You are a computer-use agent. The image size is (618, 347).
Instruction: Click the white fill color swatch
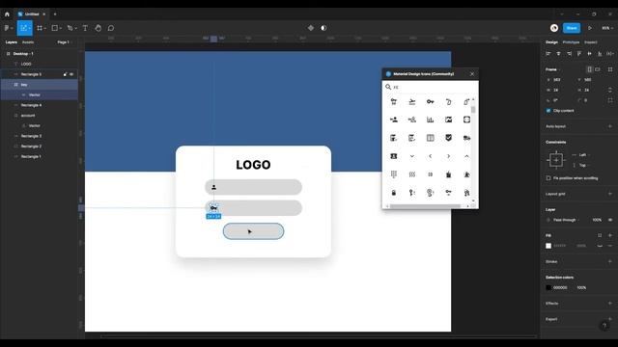[x=548, y=246]
